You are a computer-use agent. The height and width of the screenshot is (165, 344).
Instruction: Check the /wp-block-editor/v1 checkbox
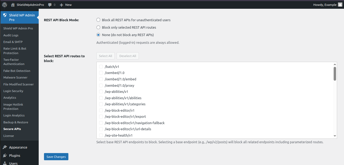pos(101,110)
